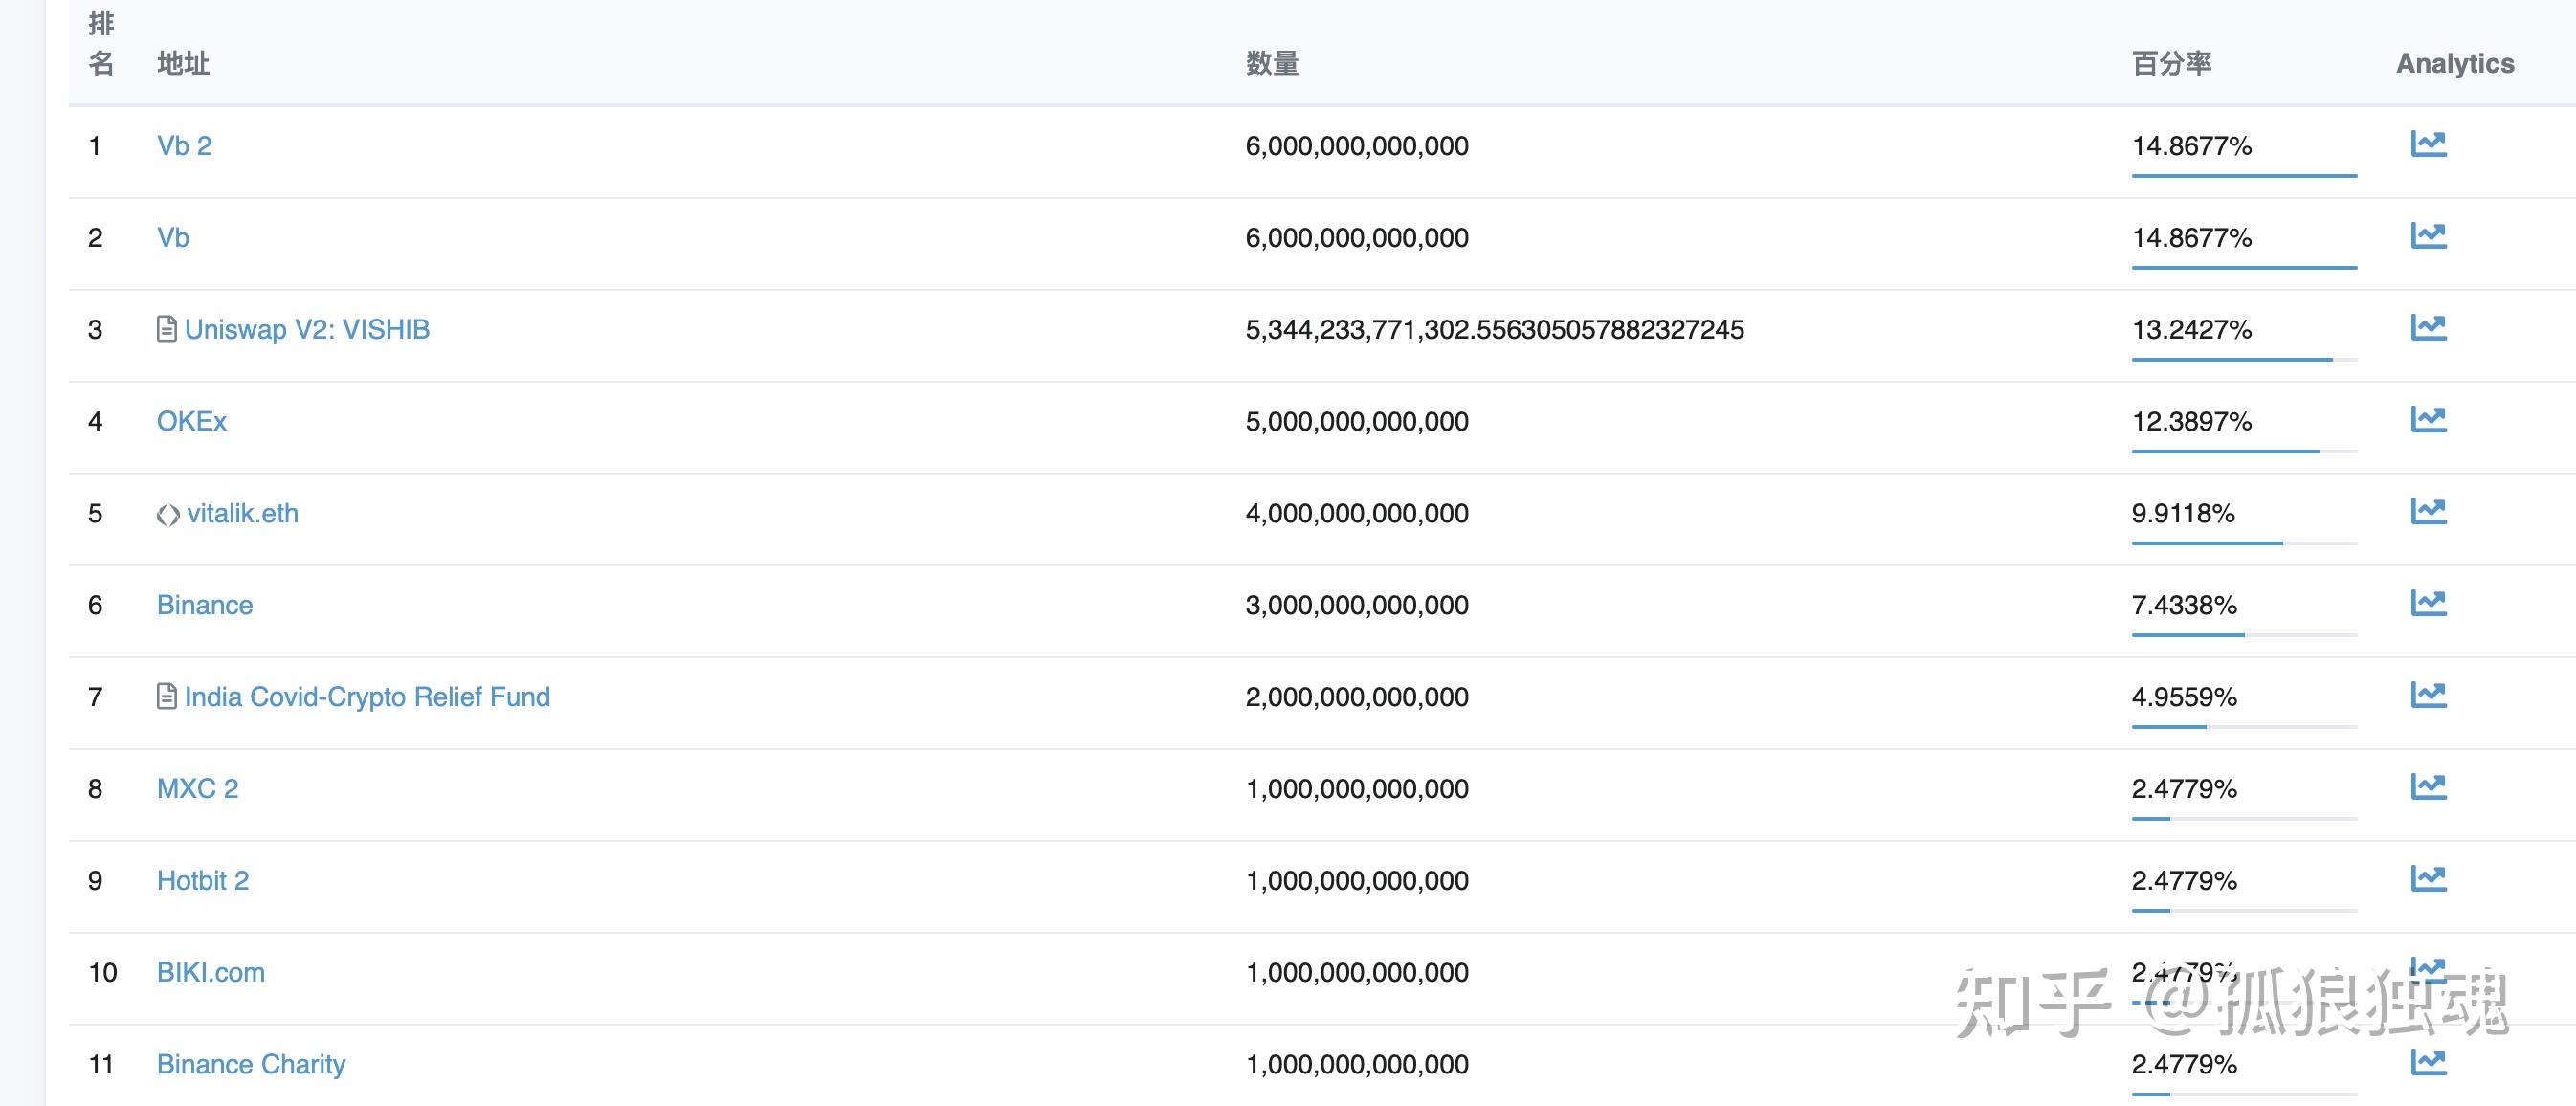Viewport: 2576px width, 1106px height.
Task: Click the 数量 column header
Action: coord(1272,63)
